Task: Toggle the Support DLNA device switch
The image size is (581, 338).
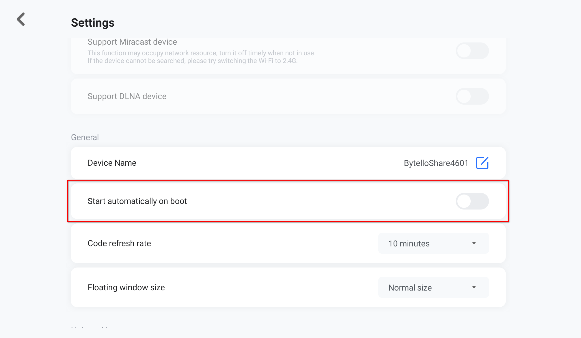Action: click(x=472, y=96)
